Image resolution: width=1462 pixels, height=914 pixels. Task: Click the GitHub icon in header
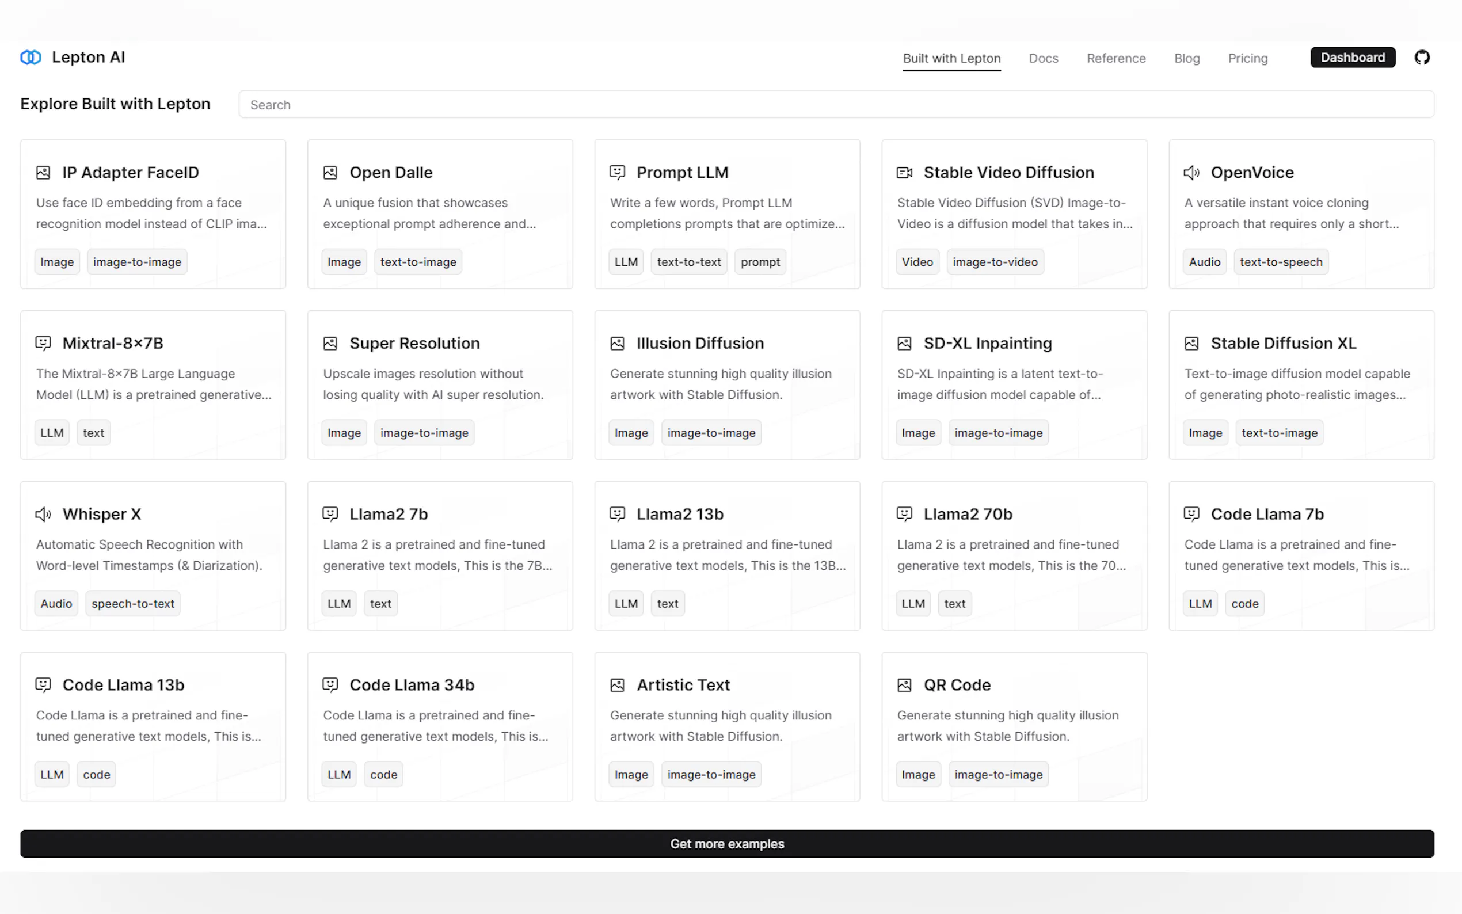point(1422,58)
